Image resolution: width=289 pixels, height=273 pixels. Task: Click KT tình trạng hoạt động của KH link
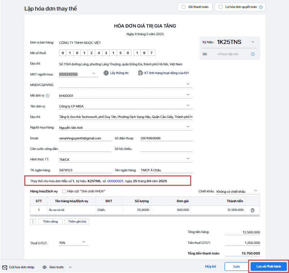167,73
